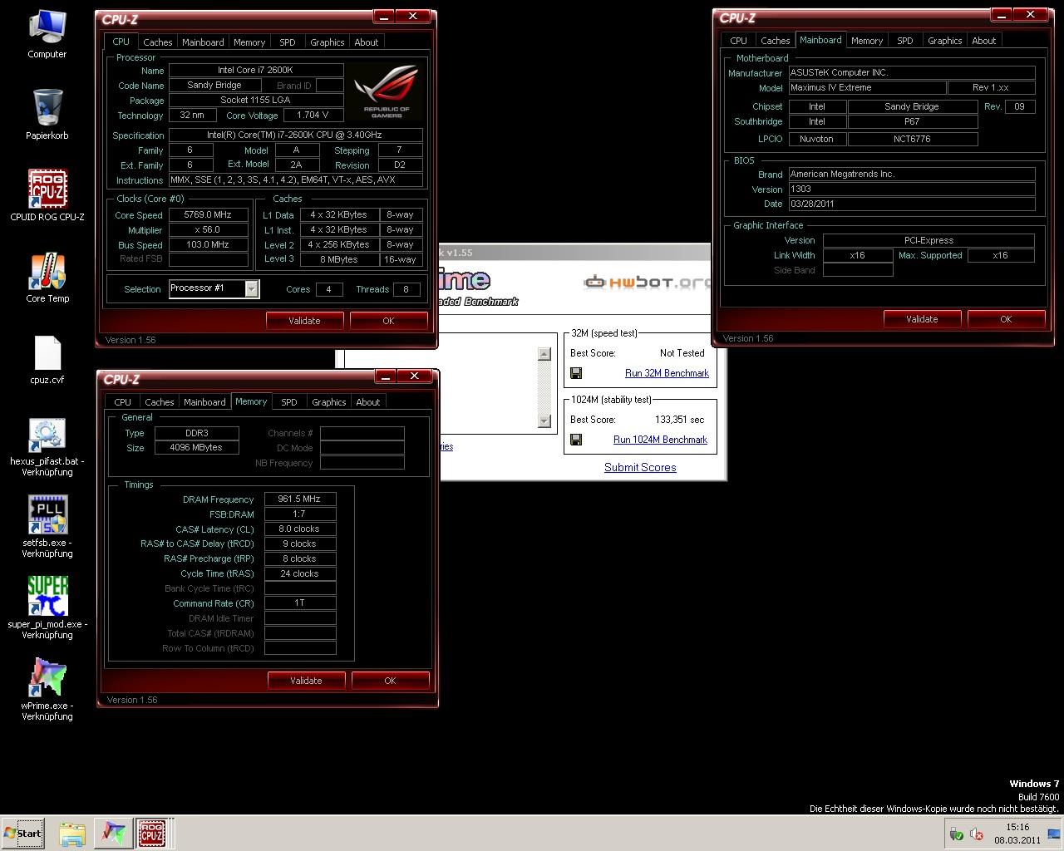Switch to wPrime taskbar button
The height and width of the screenshot is (851, 1064).
[x=112, y=834]
